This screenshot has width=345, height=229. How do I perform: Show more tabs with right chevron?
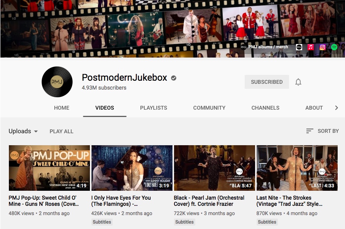coord(337,108)
